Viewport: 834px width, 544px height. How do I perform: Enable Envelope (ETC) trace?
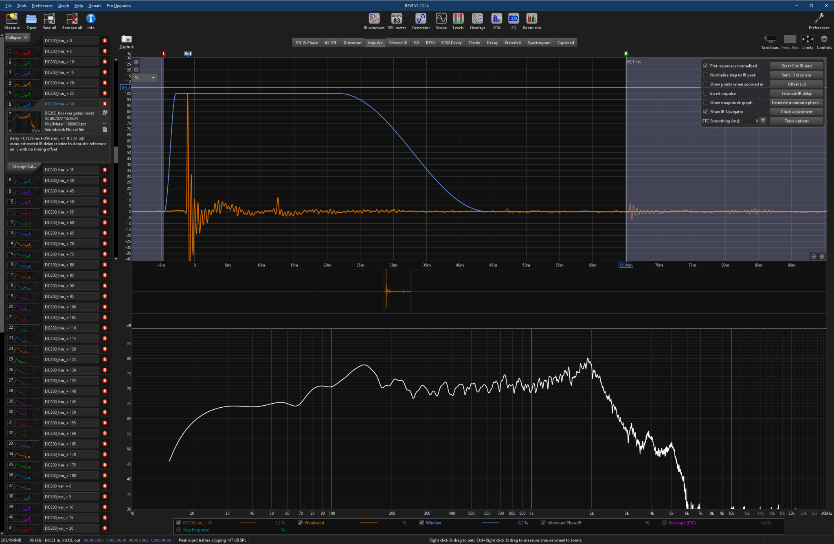pos(665,523)
